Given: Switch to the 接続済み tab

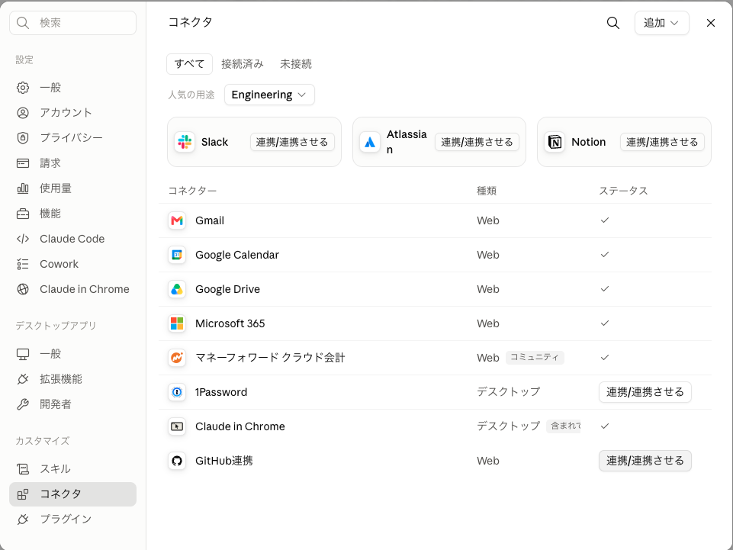Looking at the screenshot, I should coord(242,64).
